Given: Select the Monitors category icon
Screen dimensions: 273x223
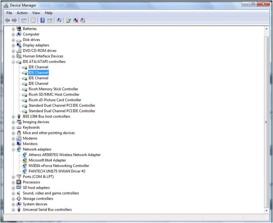Looking at the screenshot, I should 19,144.
